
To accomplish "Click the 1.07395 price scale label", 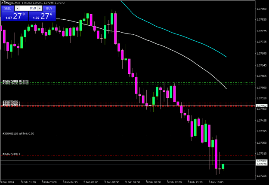I will pyautogui.click(x=261, y=131).
